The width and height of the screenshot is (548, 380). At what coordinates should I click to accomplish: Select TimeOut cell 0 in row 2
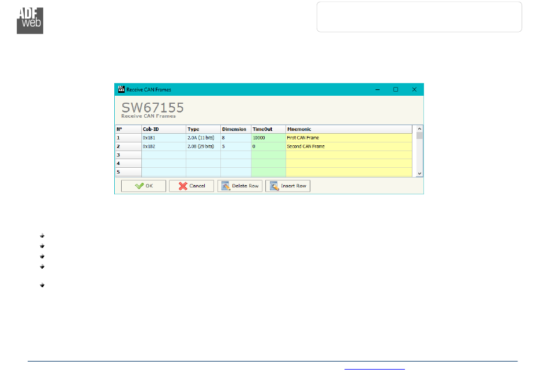coord(268,146)
